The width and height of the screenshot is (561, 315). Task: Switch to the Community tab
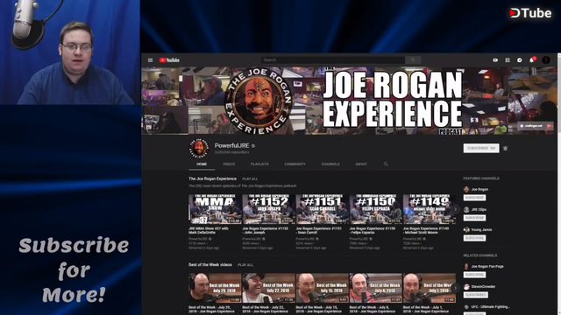click(295, 164)
